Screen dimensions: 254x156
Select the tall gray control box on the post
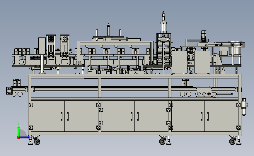coord(42,46)
